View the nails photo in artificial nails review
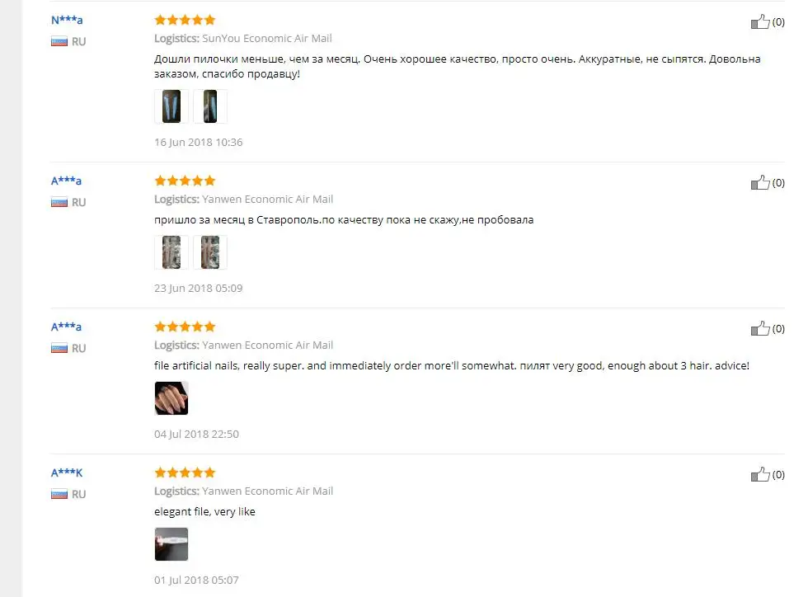Viewport: 808px width, 597px height. (x=171, y=398)
